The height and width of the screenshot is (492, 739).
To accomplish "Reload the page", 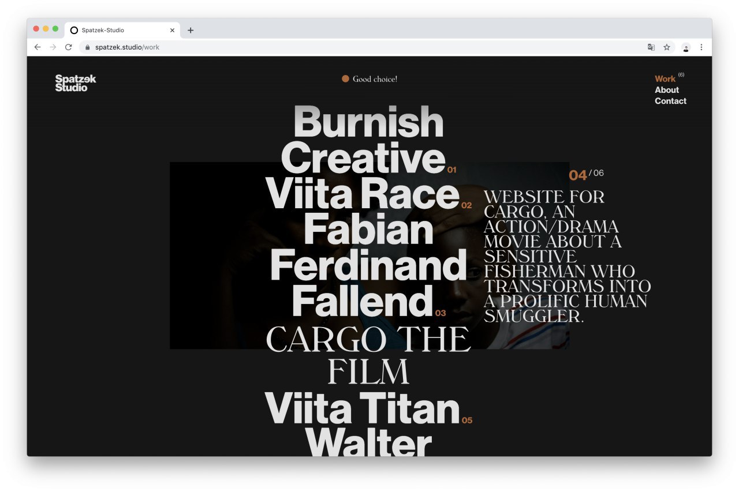I will 68,47.
